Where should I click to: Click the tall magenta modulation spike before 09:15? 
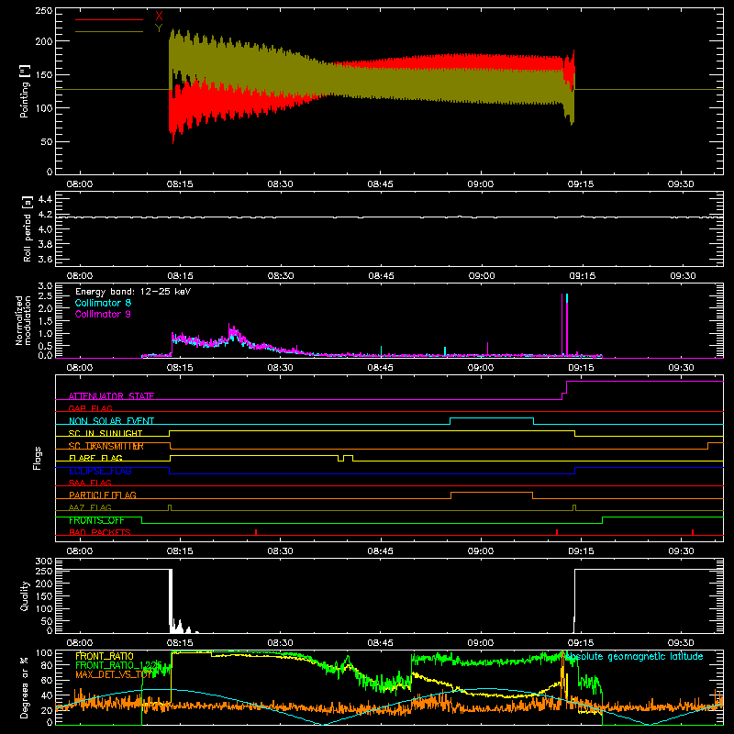point(562,325)
